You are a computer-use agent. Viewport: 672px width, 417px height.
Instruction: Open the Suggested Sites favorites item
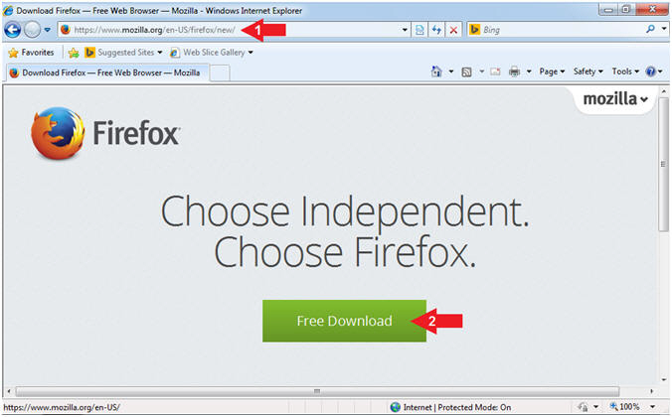[x=123, y=53]
